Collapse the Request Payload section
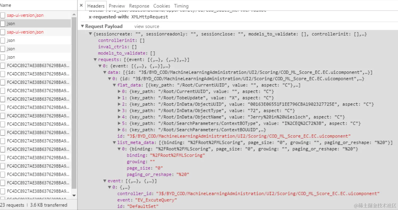 pos(82,26)
